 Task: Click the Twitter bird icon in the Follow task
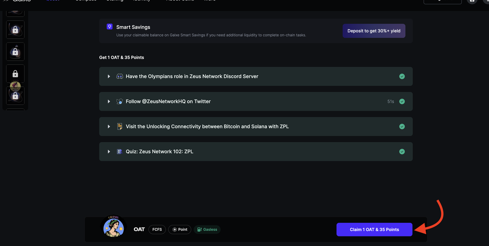(x=120, y=101)
